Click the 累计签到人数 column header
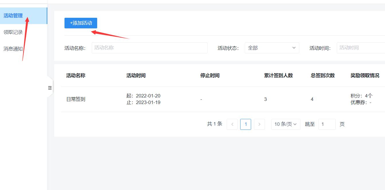 (x=278, y=76)
